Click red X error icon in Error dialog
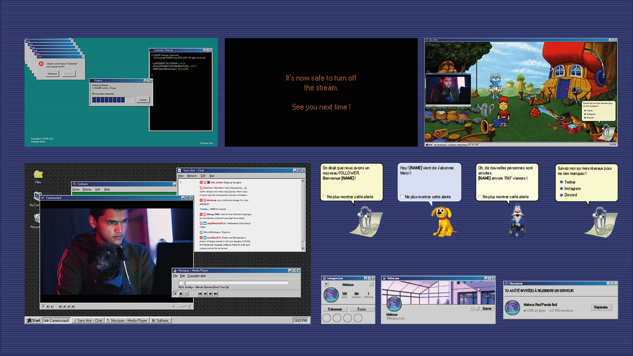 point(41,64)
